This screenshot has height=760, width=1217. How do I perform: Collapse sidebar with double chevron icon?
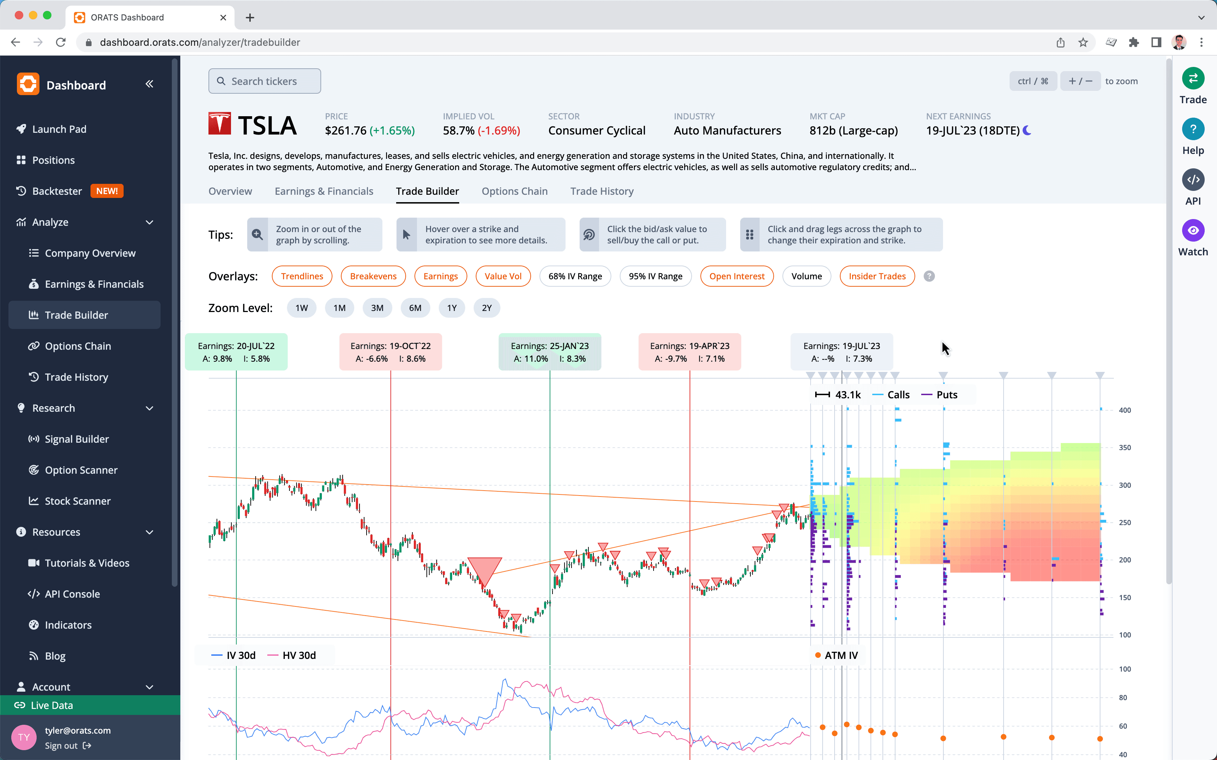pyautogui.click(x=149, y=84)
